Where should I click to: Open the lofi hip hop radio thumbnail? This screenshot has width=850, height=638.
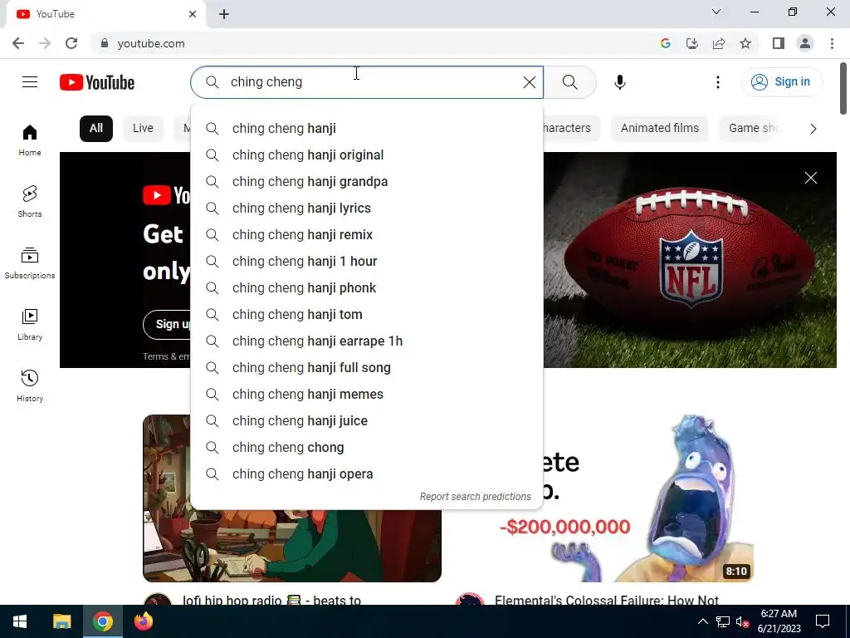tap(291, 547)
